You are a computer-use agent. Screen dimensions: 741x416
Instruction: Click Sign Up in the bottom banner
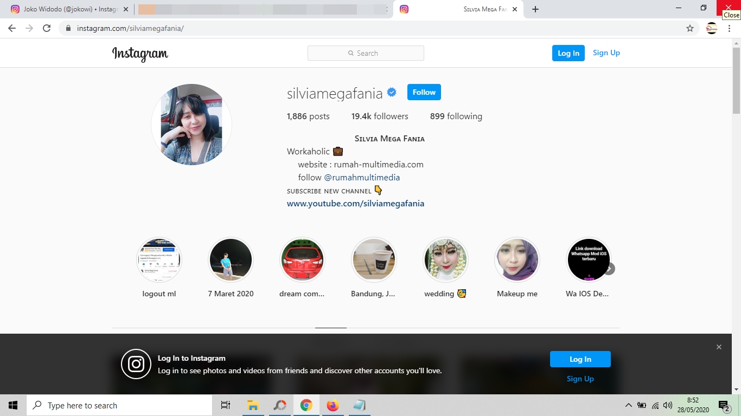tap(580, 379)
